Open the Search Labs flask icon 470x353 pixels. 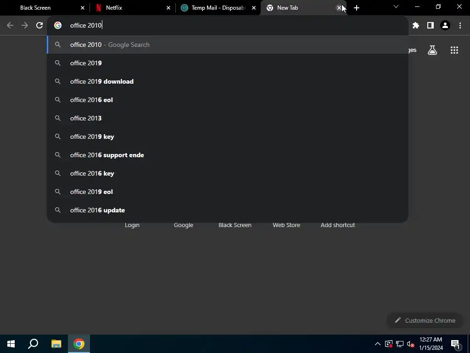pos(432,50)
